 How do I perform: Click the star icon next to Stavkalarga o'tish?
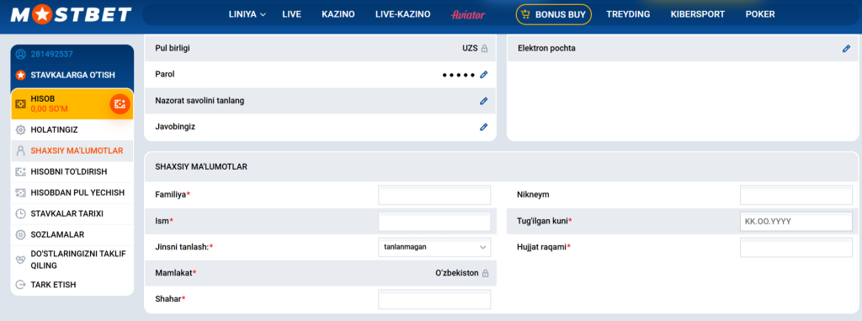(21, 75)
